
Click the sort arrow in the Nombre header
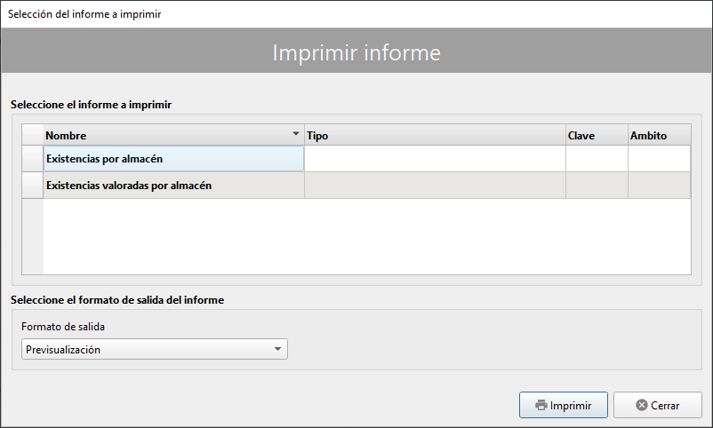pyautogui.click(x=296, y=135)
